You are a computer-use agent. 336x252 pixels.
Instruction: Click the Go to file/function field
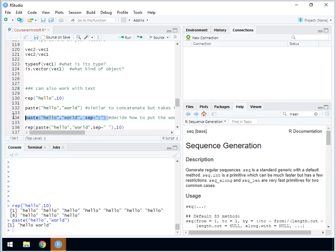coord(92,20)
